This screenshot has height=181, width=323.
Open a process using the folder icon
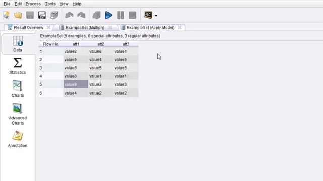(18, 15)
